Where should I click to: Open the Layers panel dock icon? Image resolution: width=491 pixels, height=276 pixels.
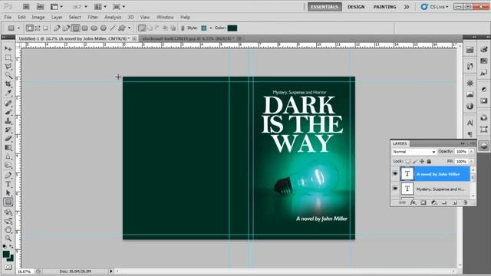pos(484,146)
